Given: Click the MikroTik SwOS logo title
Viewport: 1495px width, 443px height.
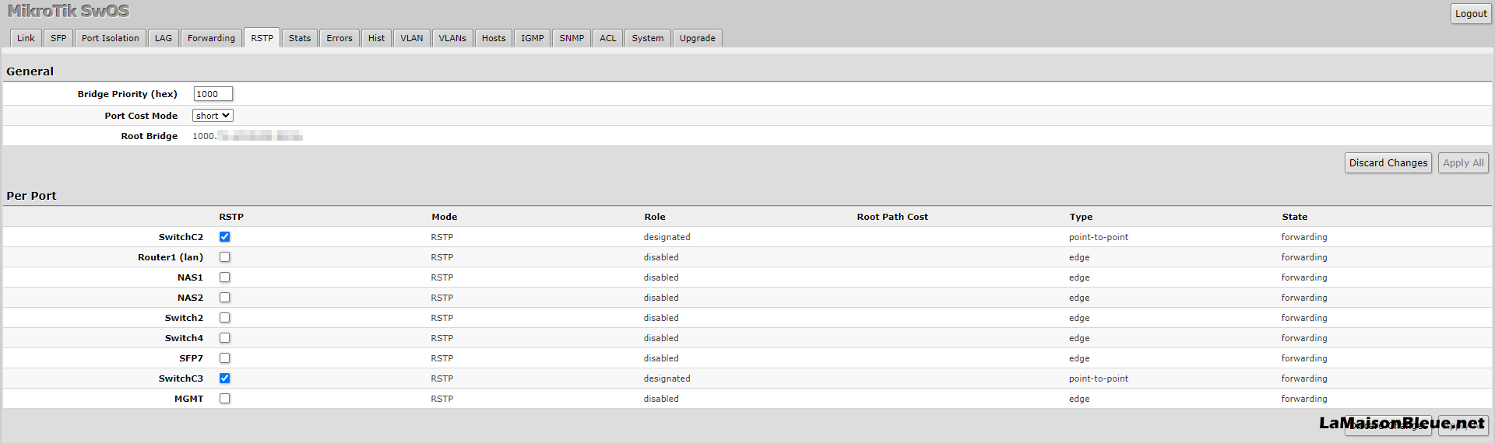Looking at the screenshot, I should (69, 11).
